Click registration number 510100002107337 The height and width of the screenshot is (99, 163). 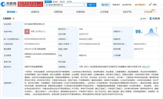(32, 44)
